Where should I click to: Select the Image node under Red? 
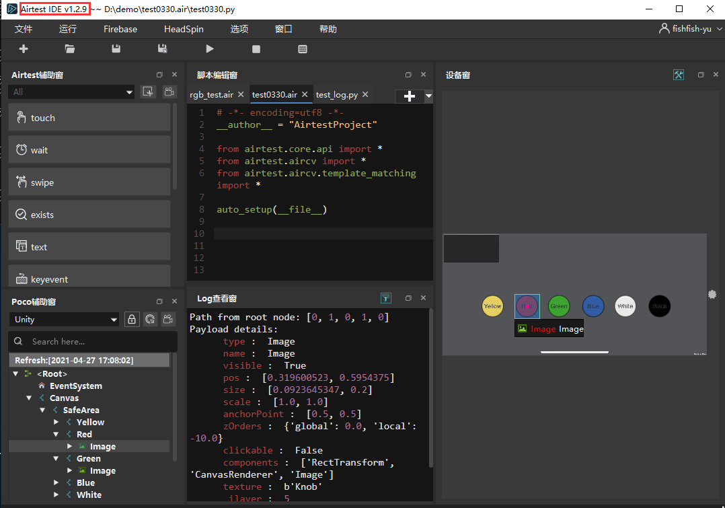coord(103,447)
